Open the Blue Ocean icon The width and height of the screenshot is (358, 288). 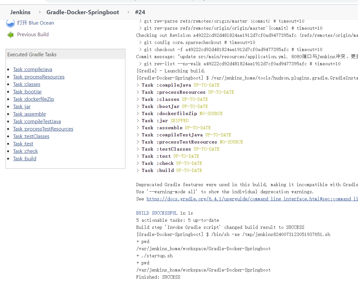10,23
